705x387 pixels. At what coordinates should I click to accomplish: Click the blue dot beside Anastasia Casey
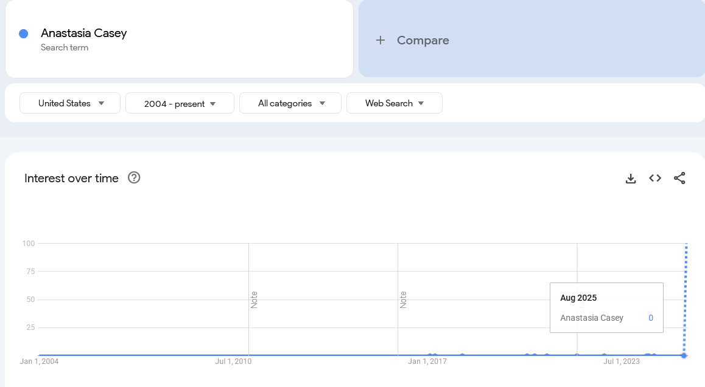tap(23, 33)
